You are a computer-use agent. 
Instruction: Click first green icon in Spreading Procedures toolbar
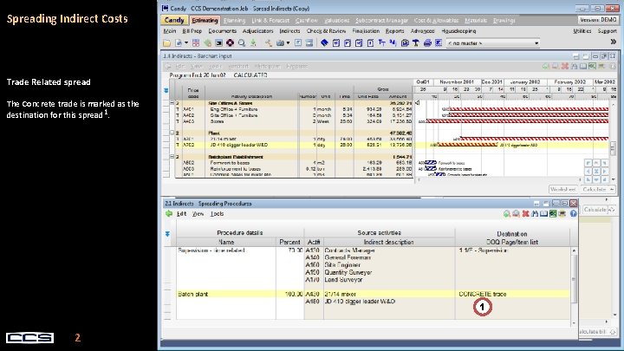click(507, 214)
